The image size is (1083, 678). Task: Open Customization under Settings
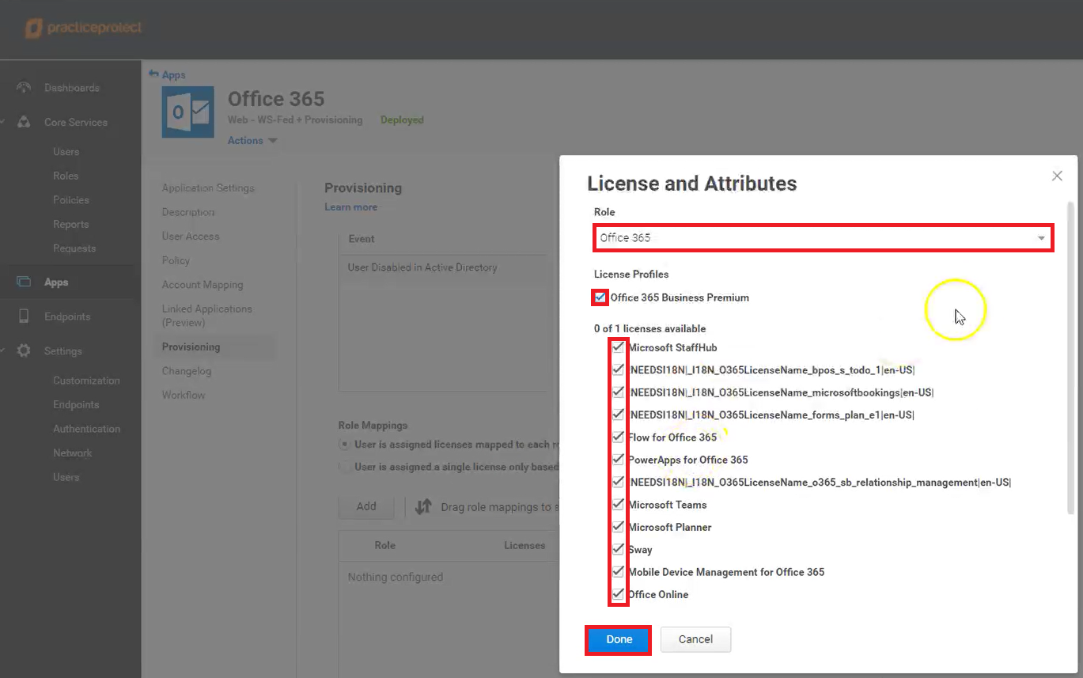pos(86,380)
